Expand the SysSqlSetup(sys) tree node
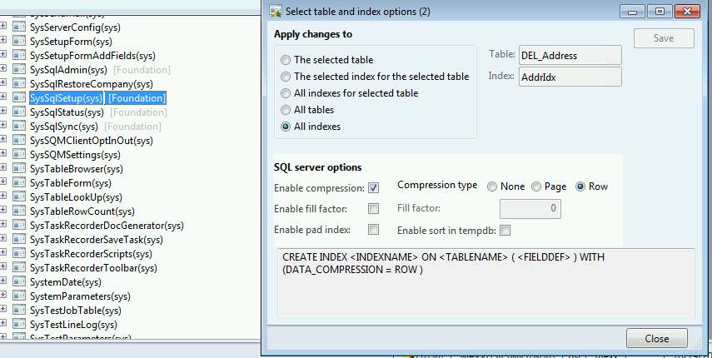This screenshot has width=712, height=358. click(x=4, y=97)
